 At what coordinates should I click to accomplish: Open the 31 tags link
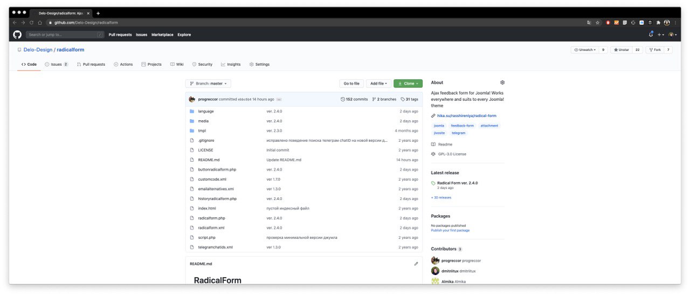[409, 99]
